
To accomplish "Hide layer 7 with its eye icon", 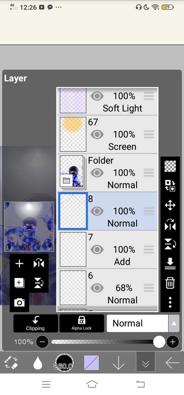I will point(97,250).
